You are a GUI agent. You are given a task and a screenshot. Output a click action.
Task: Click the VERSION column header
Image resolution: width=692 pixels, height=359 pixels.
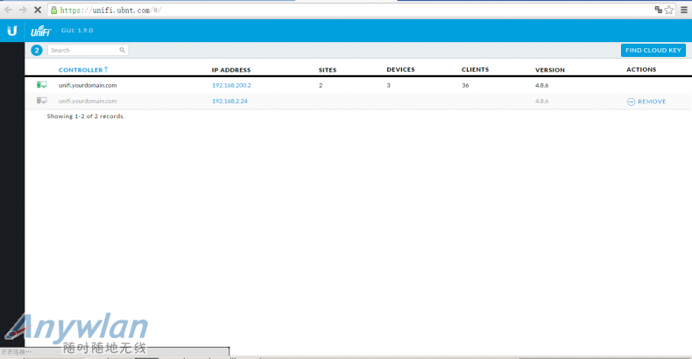(550, 70)
